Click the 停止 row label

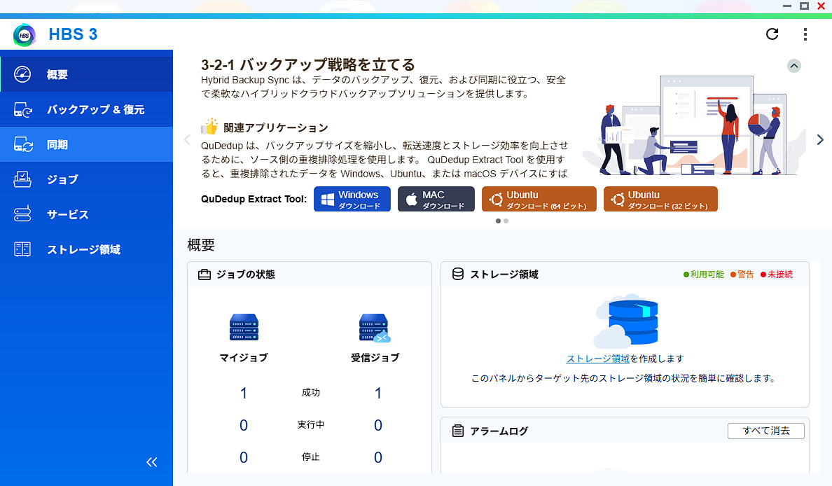point(311,457)
